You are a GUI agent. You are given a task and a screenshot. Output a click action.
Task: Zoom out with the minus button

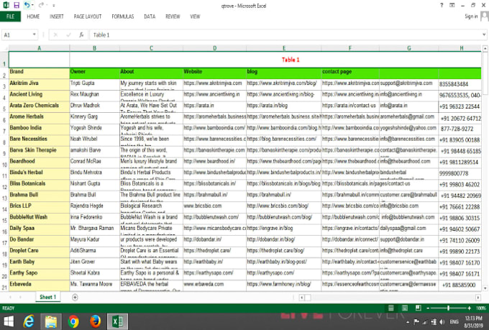pos(428,308)
